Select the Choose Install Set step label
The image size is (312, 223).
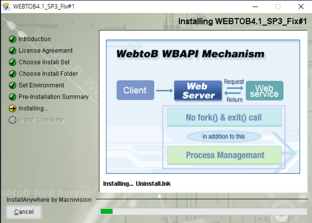pos(44,62)
